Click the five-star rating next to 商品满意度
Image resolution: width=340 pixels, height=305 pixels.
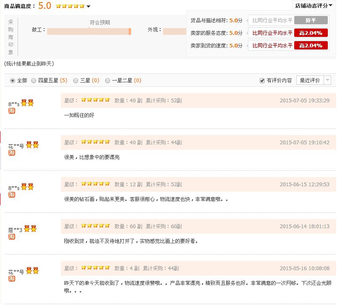69,7
